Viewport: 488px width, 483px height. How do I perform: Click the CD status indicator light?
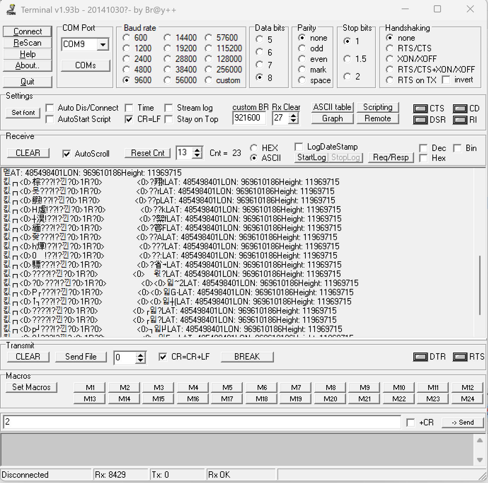(x=460, y=109)
